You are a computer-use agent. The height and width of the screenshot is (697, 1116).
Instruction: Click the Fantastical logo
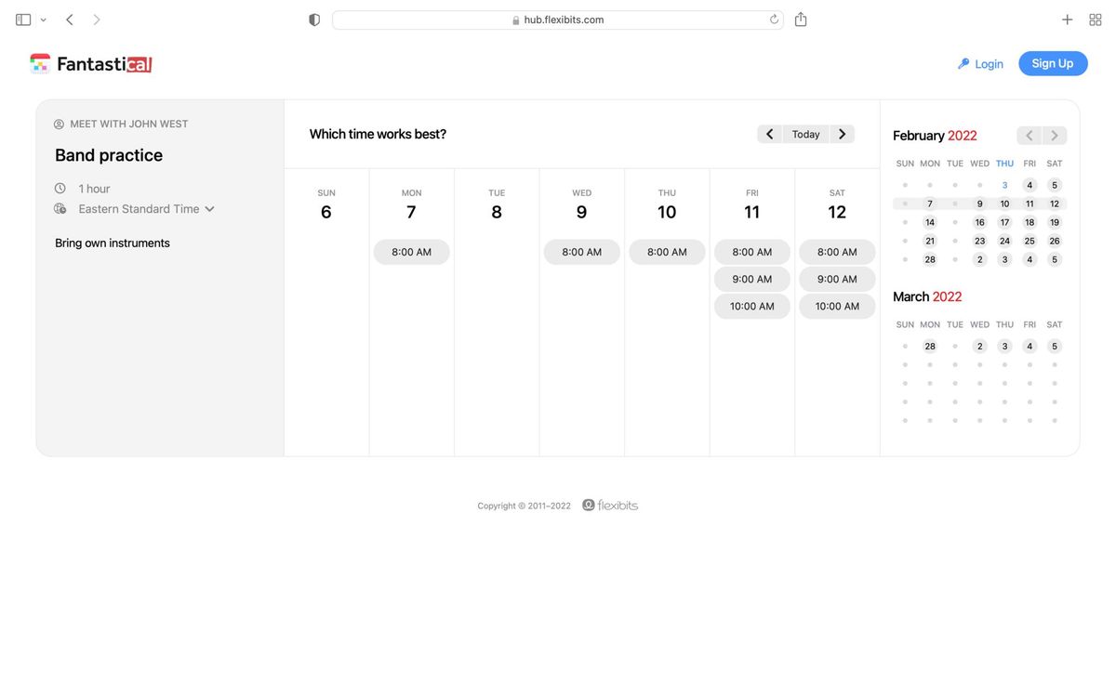click(90, 63)
